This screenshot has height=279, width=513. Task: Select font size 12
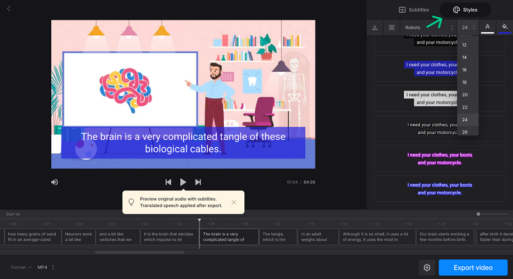pos(468,45)
